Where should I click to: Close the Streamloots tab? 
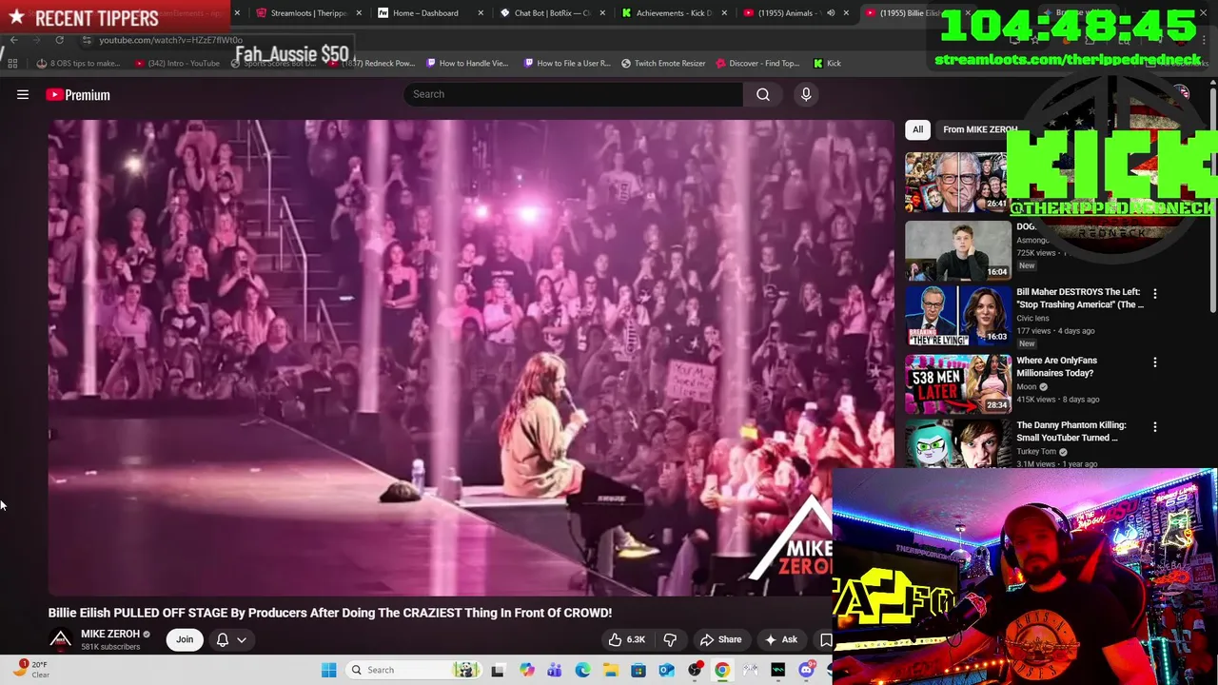359,12
